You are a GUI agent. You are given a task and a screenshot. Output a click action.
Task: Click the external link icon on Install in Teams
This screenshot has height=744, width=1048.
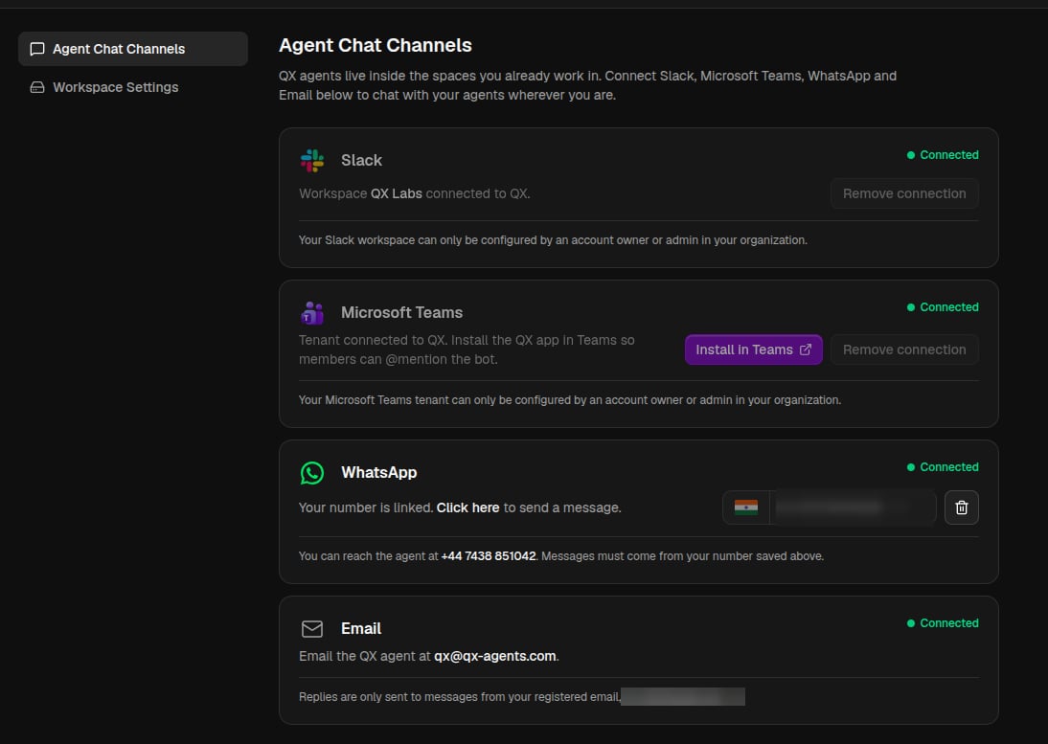click(x=806, y=349)
